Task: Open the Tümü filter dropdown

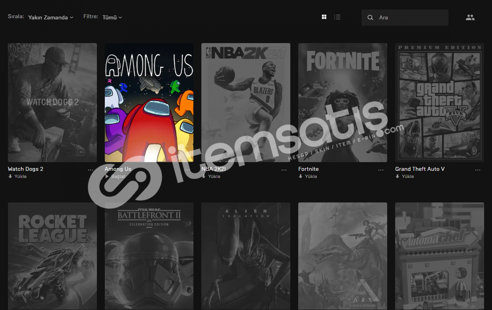Action: coord(112,17)
